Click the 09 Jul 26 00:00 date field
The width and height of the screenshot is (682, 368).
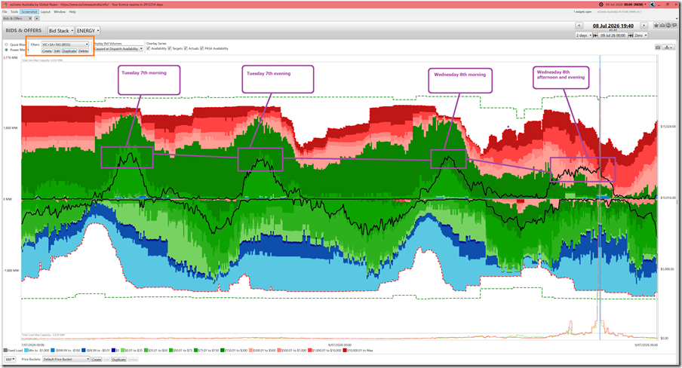613,35
